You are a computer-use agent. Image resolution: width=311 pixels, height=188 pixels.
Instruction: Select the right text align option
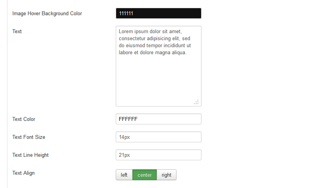pos(166,175)
